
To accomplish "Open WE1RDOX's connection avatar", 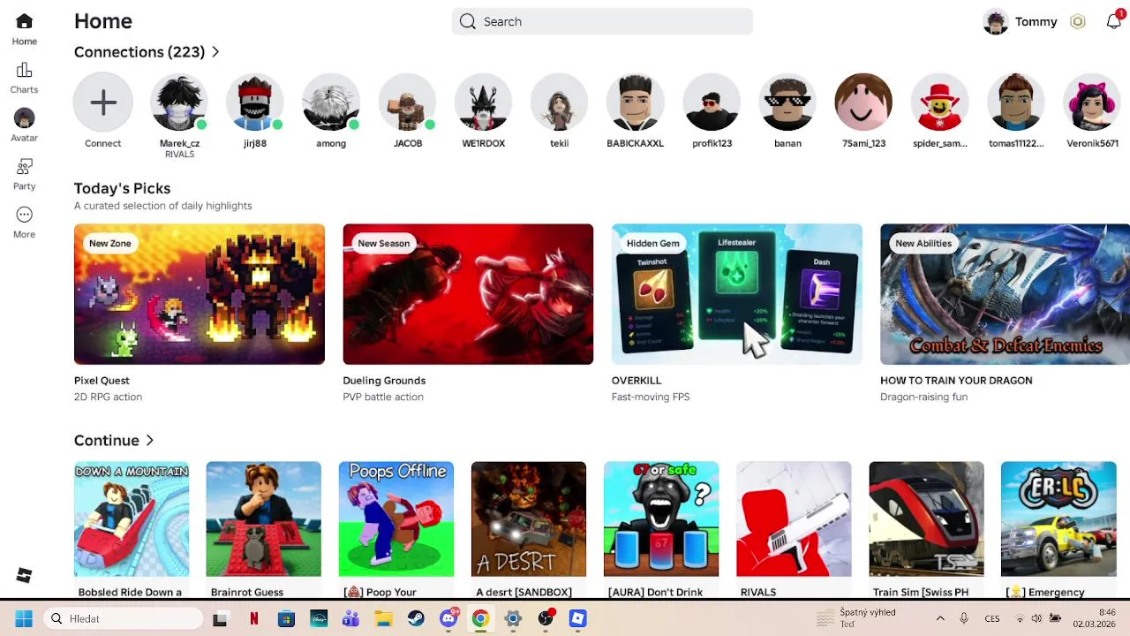I will click(484, 102).
